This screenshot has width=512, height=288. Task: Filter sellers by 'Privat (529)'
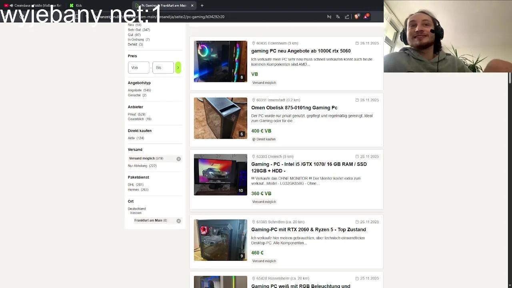(136, 114)
